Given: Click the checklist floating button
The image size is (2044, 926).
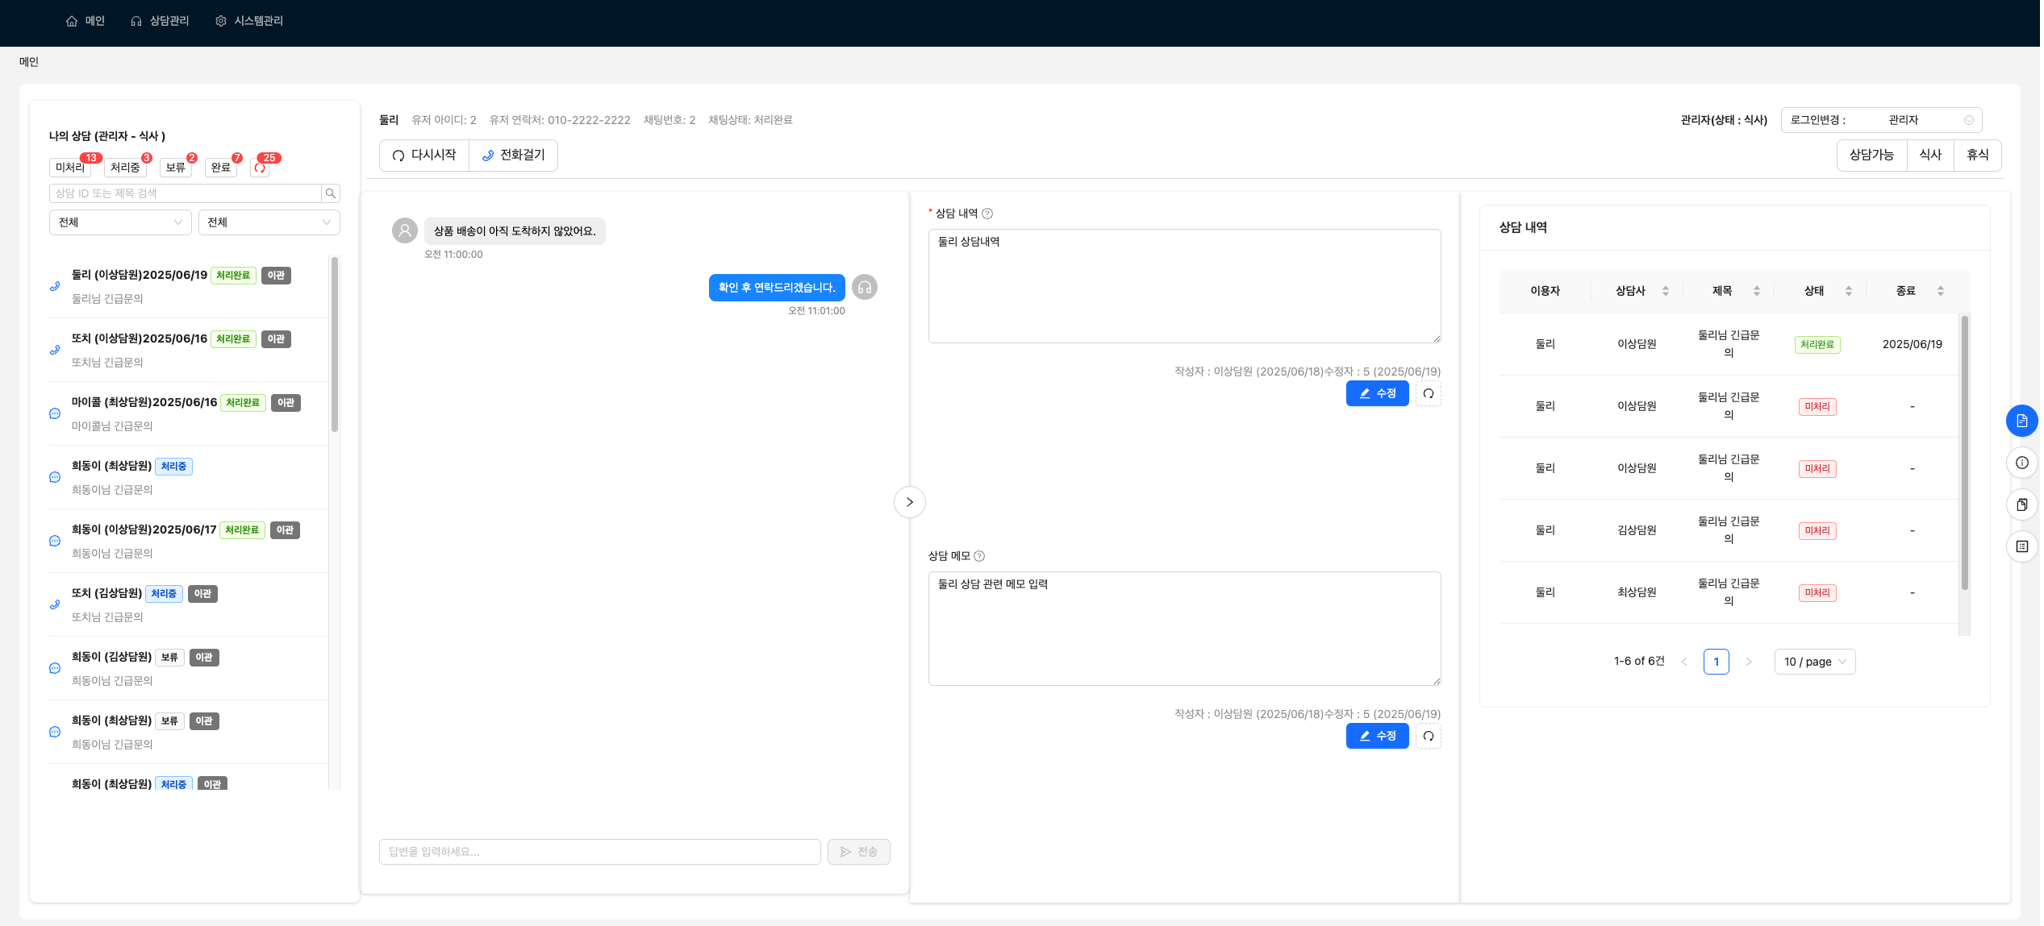Looking at the screenshot, I should pos(2021,546).
